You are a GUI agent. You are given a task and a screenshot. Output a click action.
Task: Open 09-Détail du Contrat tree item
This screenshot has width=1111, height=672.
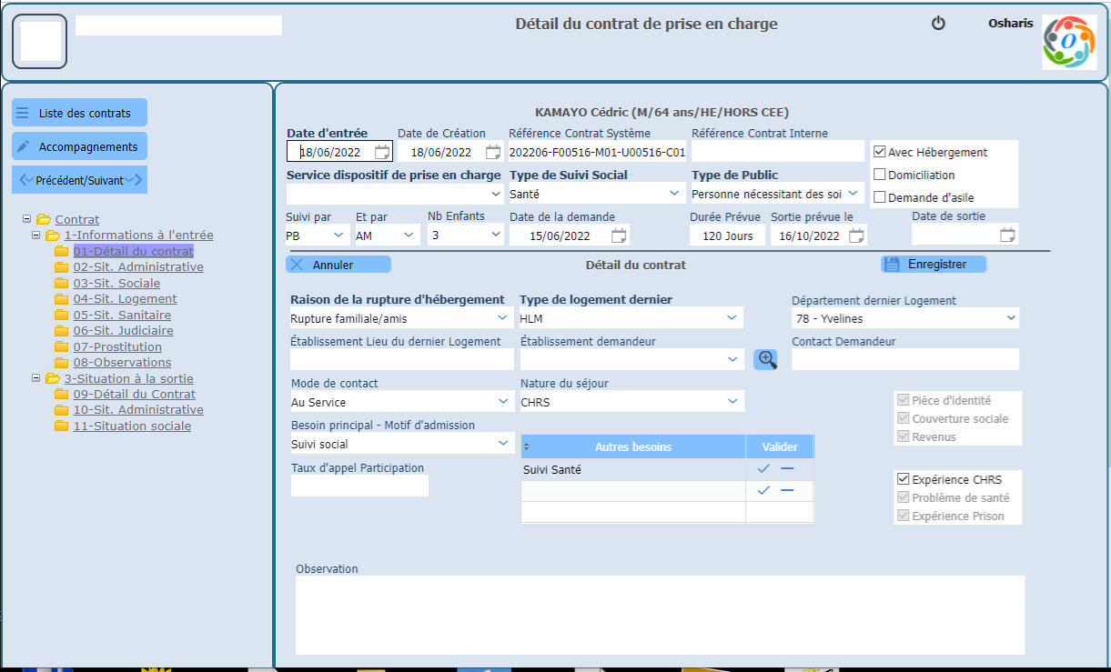tap(135, 394)
